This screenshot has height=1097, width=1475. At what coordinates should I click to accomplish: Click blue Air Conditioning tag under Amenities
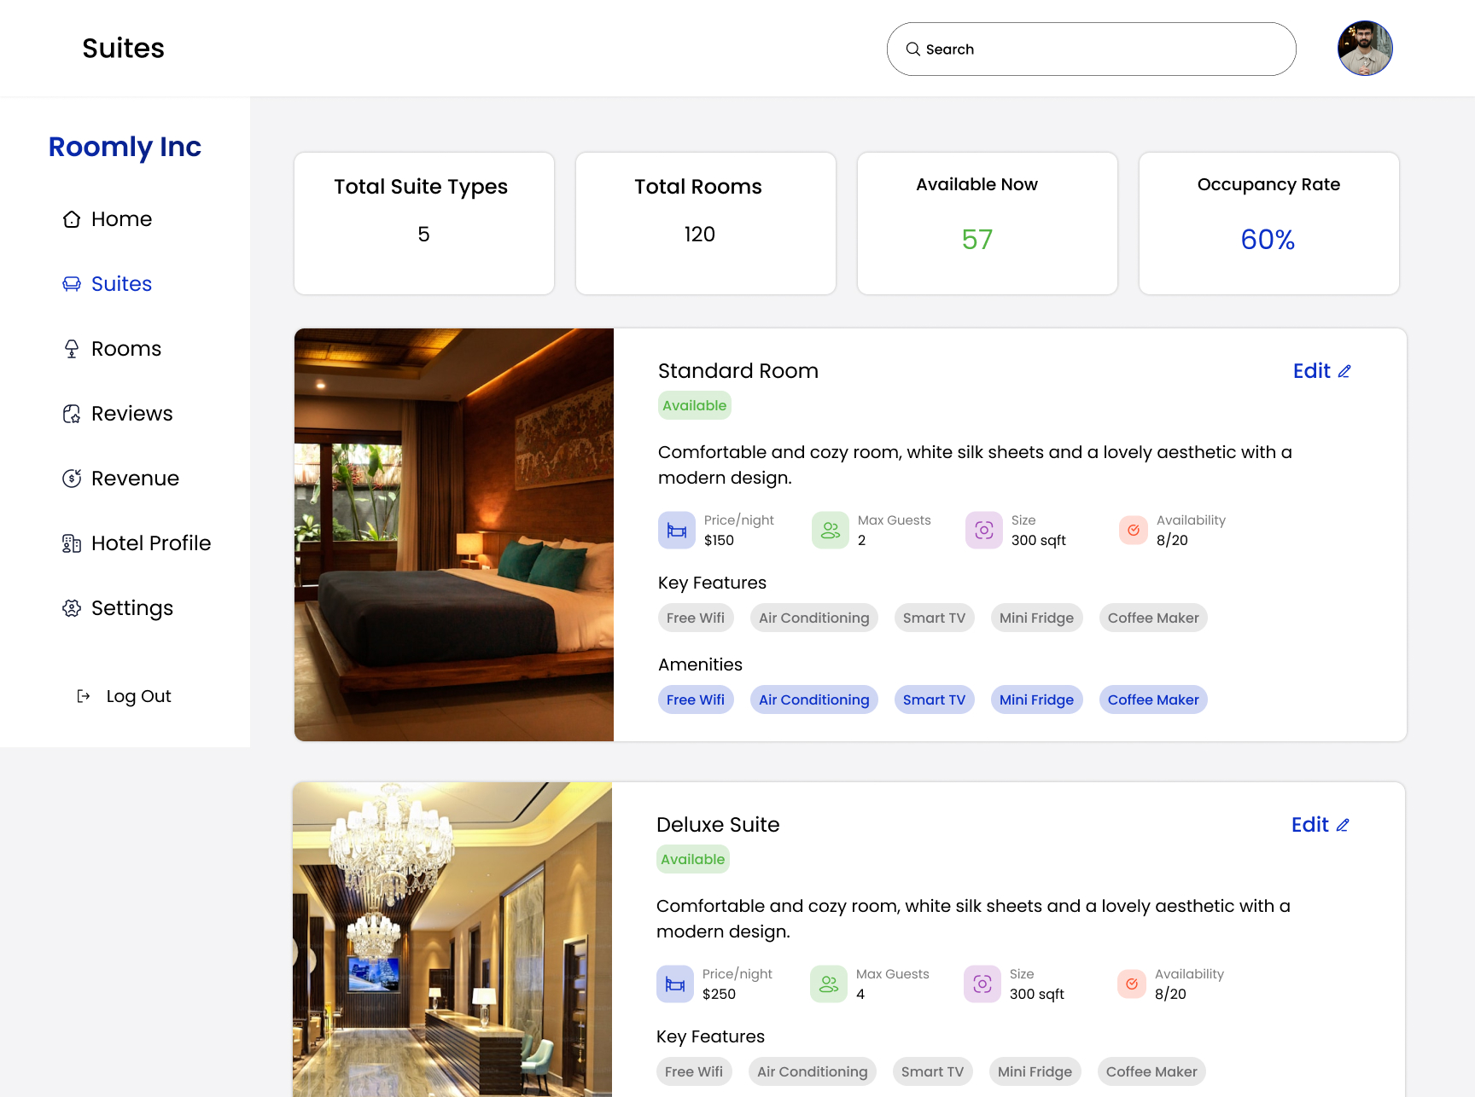(814, 699)
